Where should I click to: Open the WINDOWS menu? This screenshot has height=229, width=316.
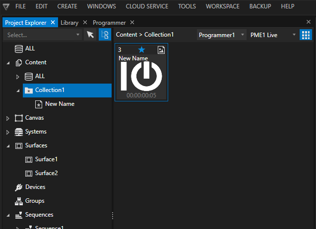101,6
